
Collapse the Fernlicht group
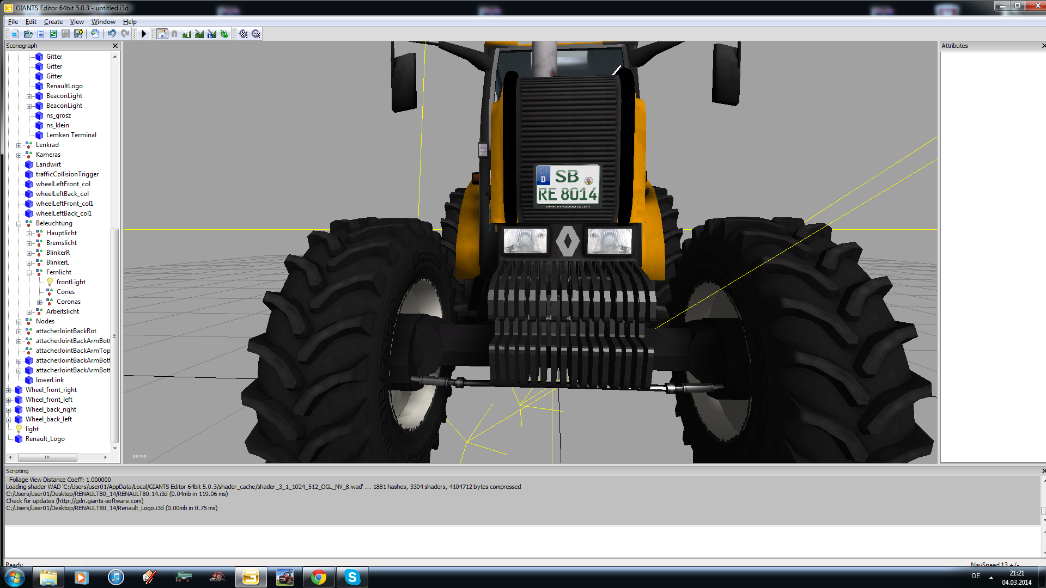click(x=29, y=273)
